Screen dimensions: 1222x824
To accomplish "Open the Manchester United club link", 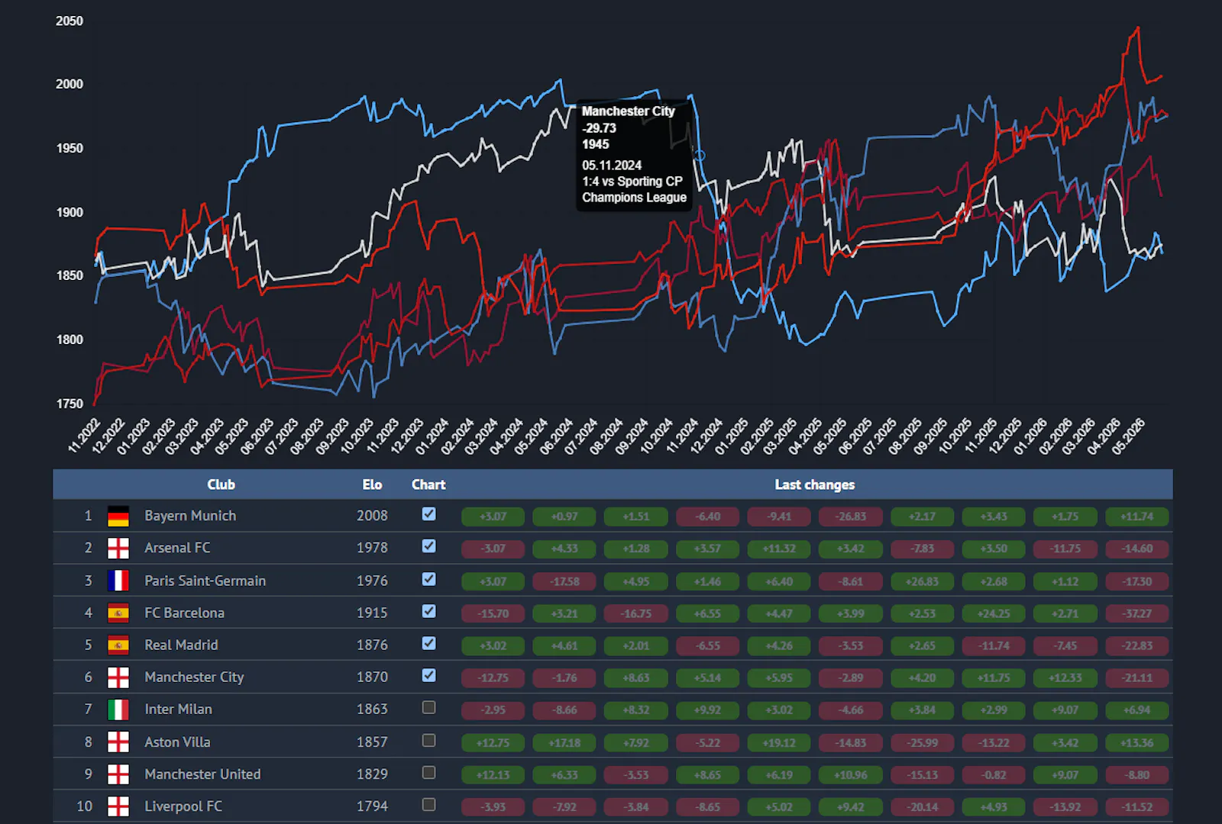I will pos(202,774).
